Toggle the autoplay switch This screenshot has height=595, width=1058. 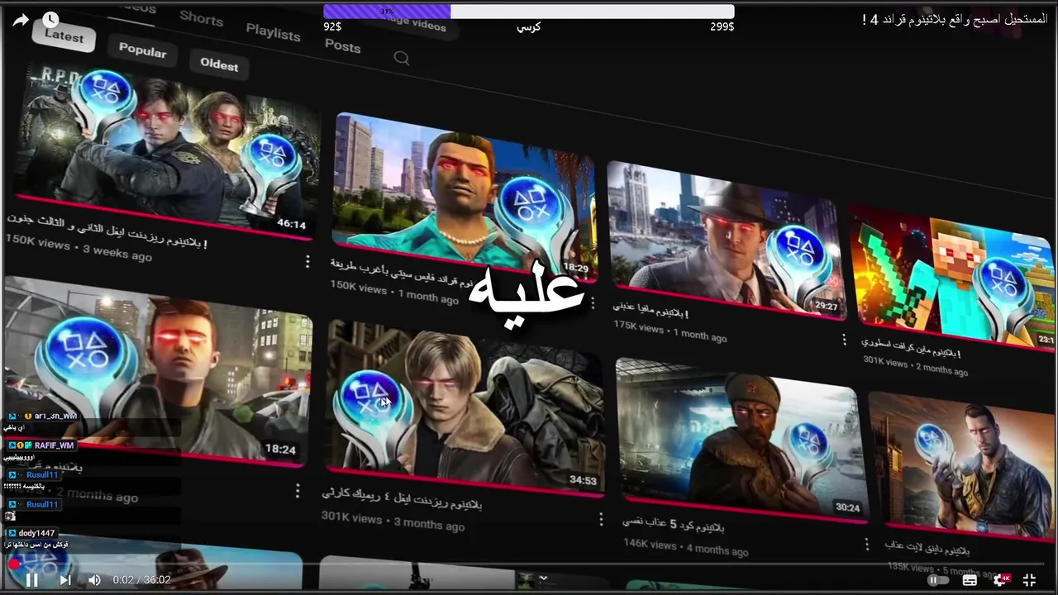(x=936, y=580)
